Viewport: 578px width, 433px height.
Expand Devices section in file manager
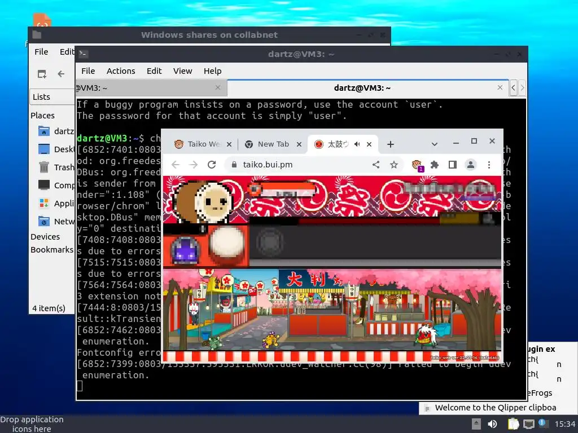coord(45,236)
